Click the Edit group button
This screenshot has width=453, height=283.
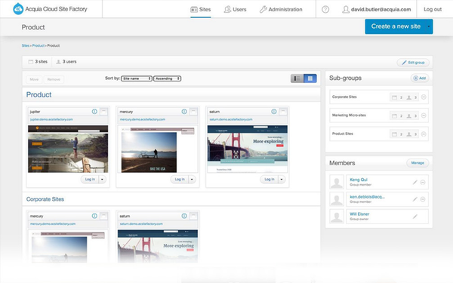(x=413, y=63)
